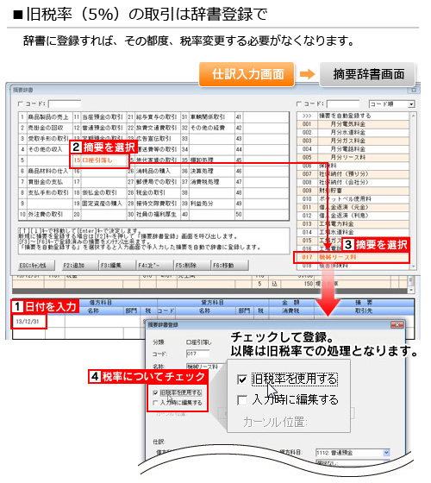The width and height of the screenshot is (431, 483).
Task: Click the date field showing 13/12/31
Action: click(29, 322)
